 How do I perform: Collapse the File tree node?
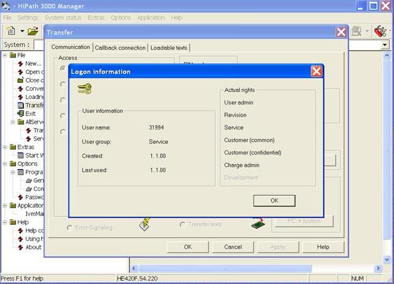click(x=5, y=55)
